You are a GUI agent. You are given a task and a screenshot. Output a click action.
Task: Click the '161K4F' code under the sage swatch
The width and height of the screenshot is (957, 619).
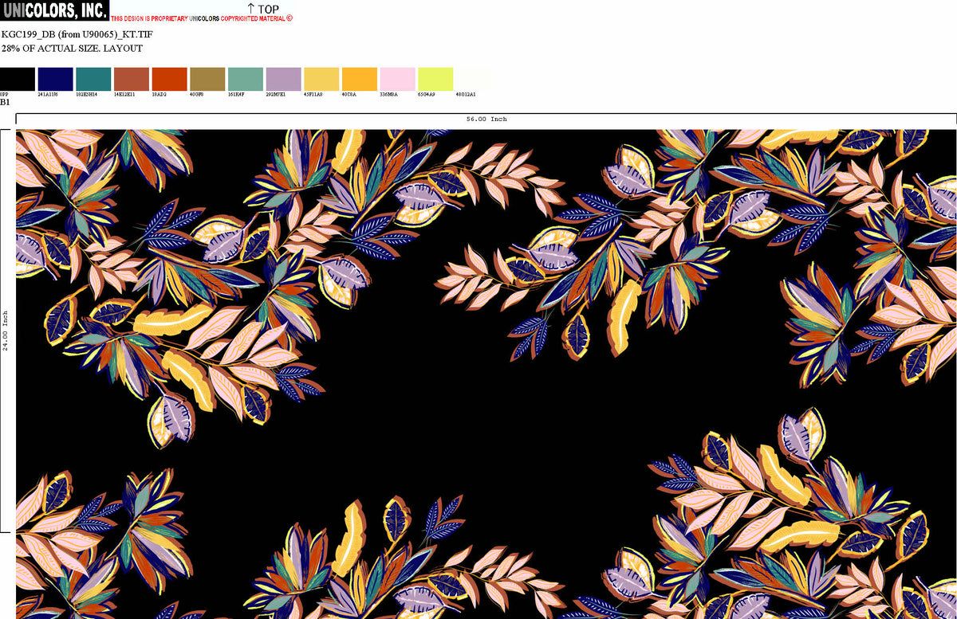(x=237, y=94)
